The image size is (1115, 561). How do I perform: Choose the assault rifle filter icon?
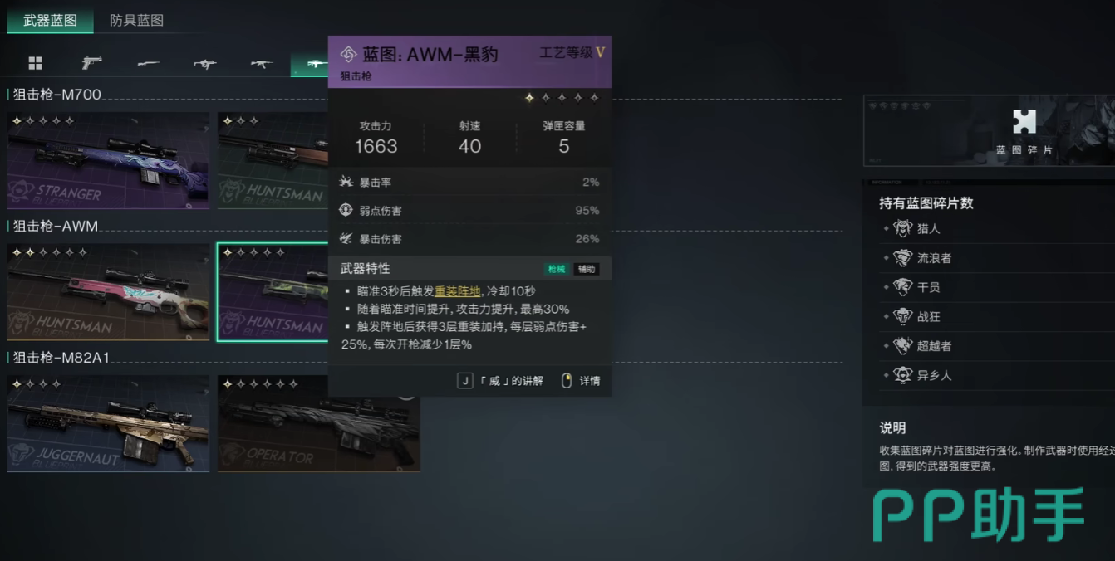click(x=262, y=63)
